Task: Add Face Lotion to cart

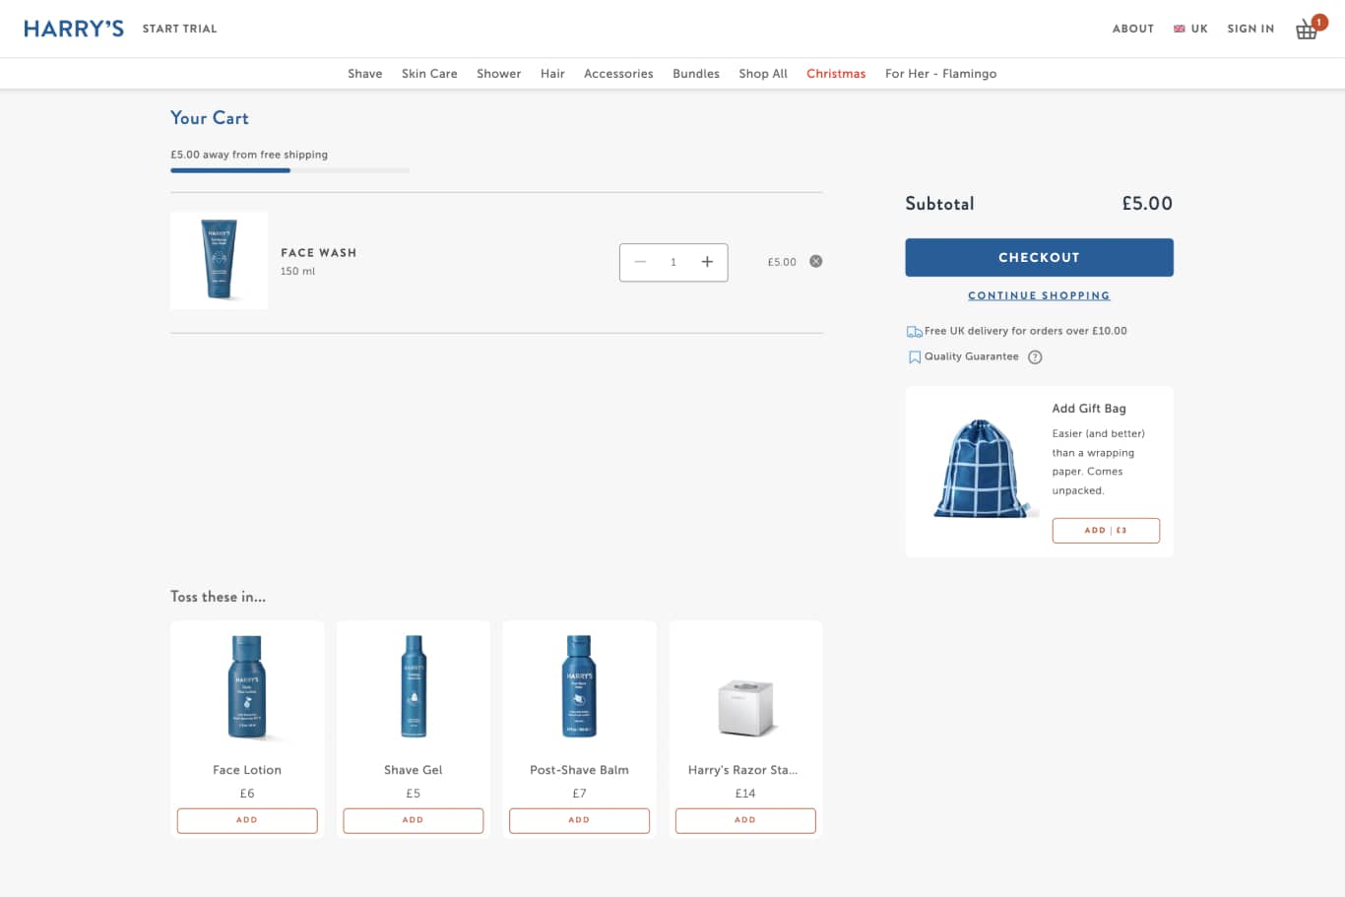Action: coord(247,820)
